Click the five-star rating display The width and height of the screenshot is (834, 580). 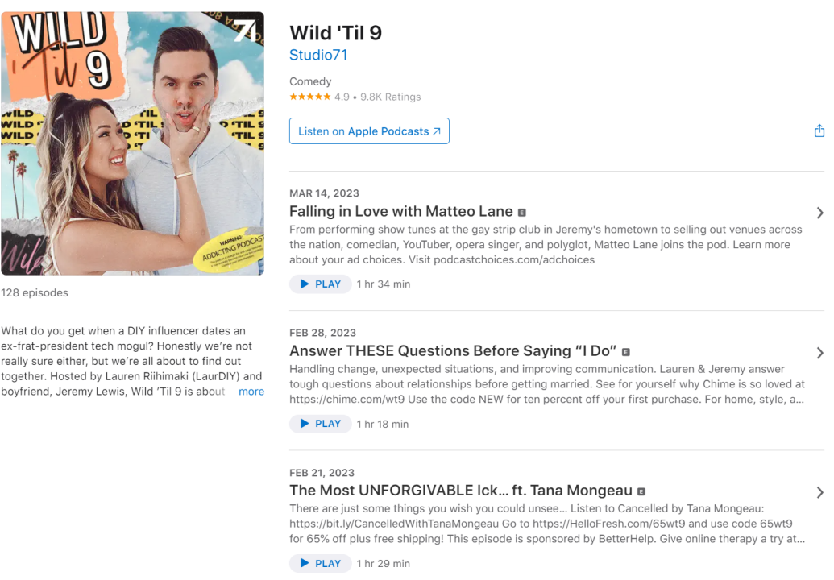(x=310, y=97)
